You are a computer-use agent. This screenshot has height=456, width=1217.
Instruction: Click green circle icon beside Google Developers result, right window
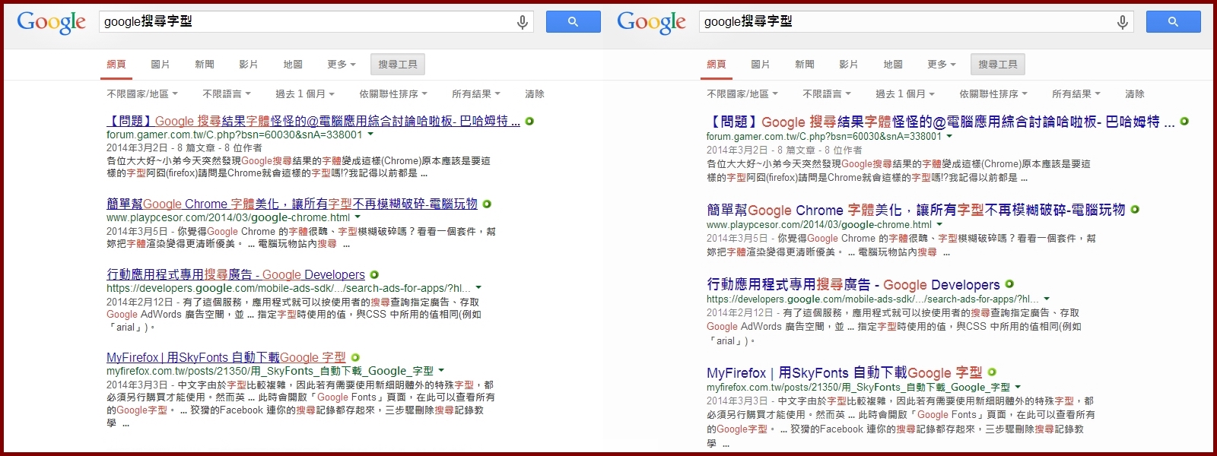tap(1009, 283)
